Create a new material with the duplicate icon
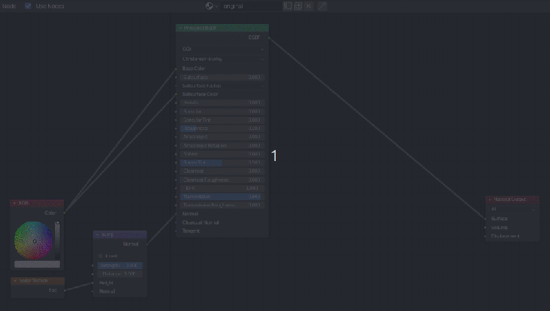 [x=298, y=6]
